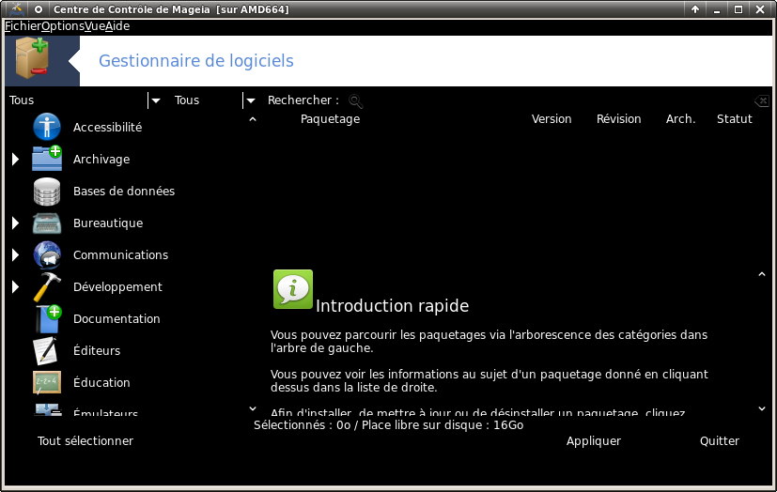Screen dimensions: 777x492
Task: Open the second Tous filter dropdown
Action: coord(251,100)
